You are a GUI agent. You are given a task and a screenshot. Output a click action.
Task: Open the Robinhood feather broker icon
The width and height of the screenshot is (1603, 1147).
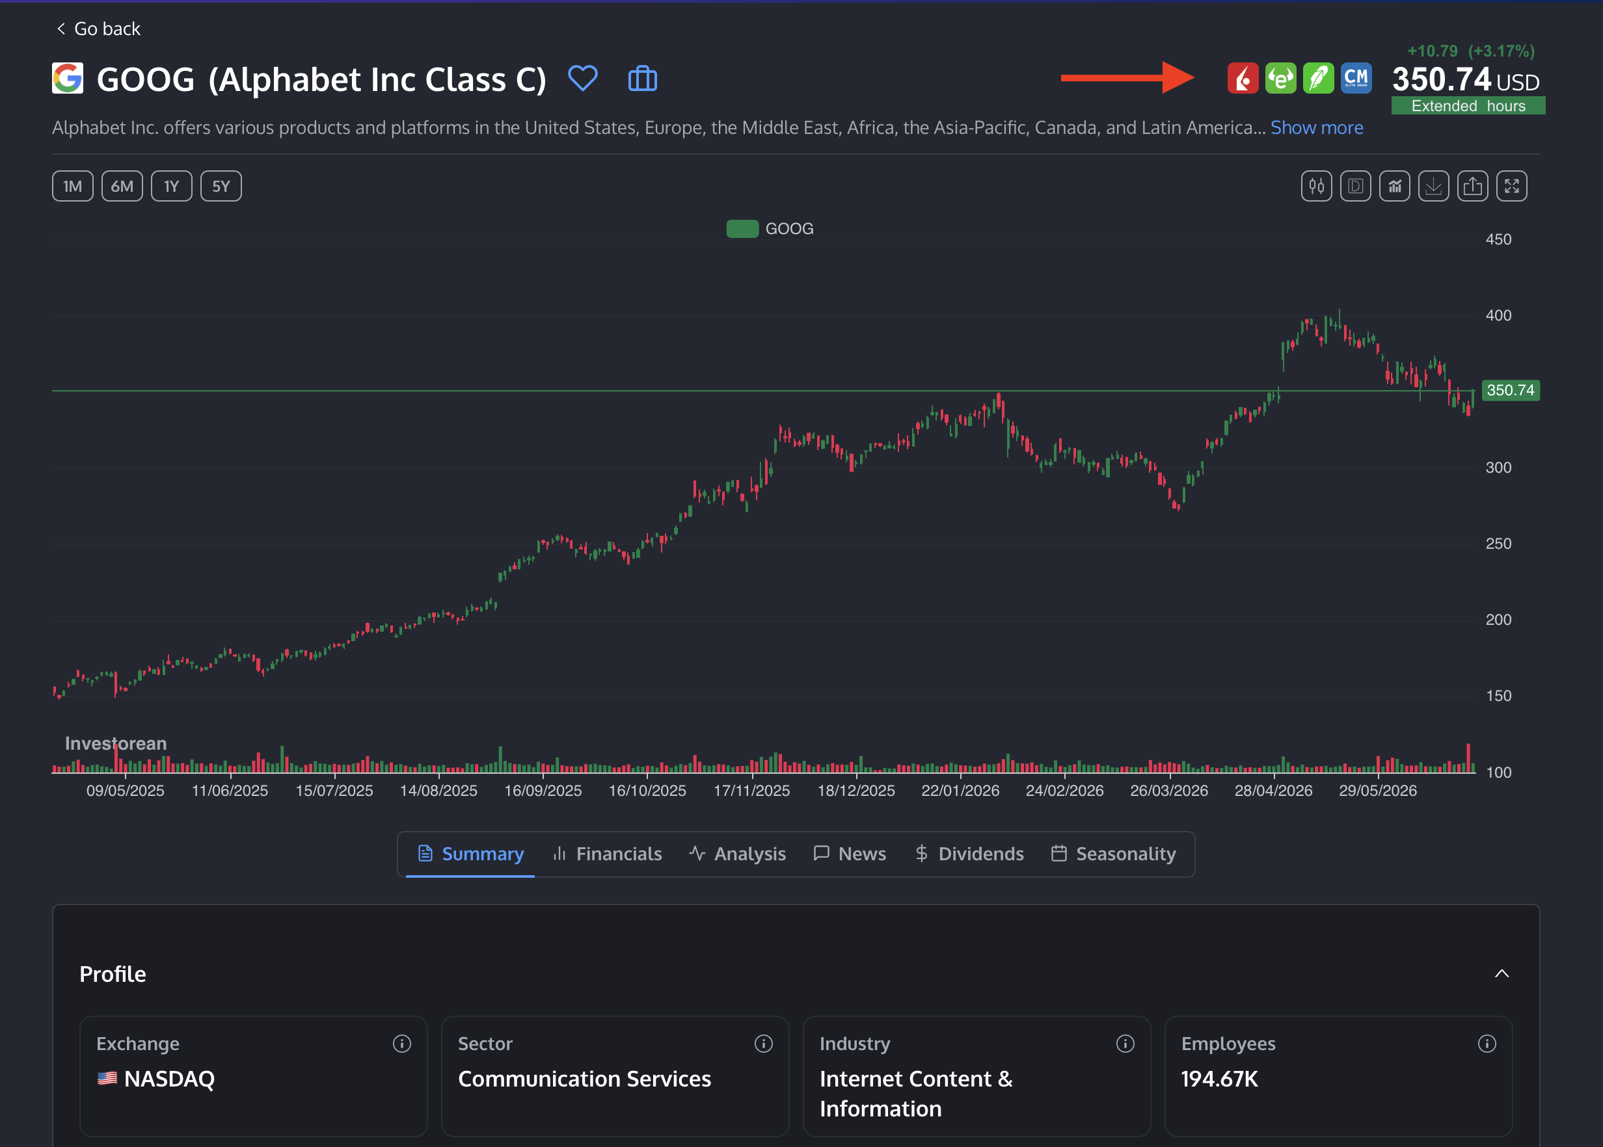[x=1317, y=79]
